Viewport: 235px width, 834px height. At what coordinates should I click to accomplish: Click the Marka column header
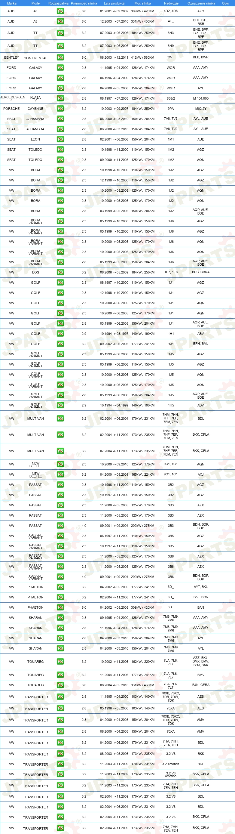pos(12,3)
